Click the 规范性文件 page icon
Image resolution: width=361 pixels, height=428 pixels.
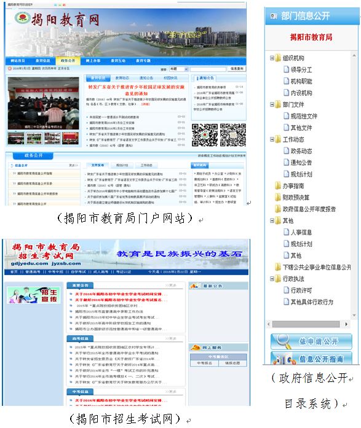[x=286, y=116]
